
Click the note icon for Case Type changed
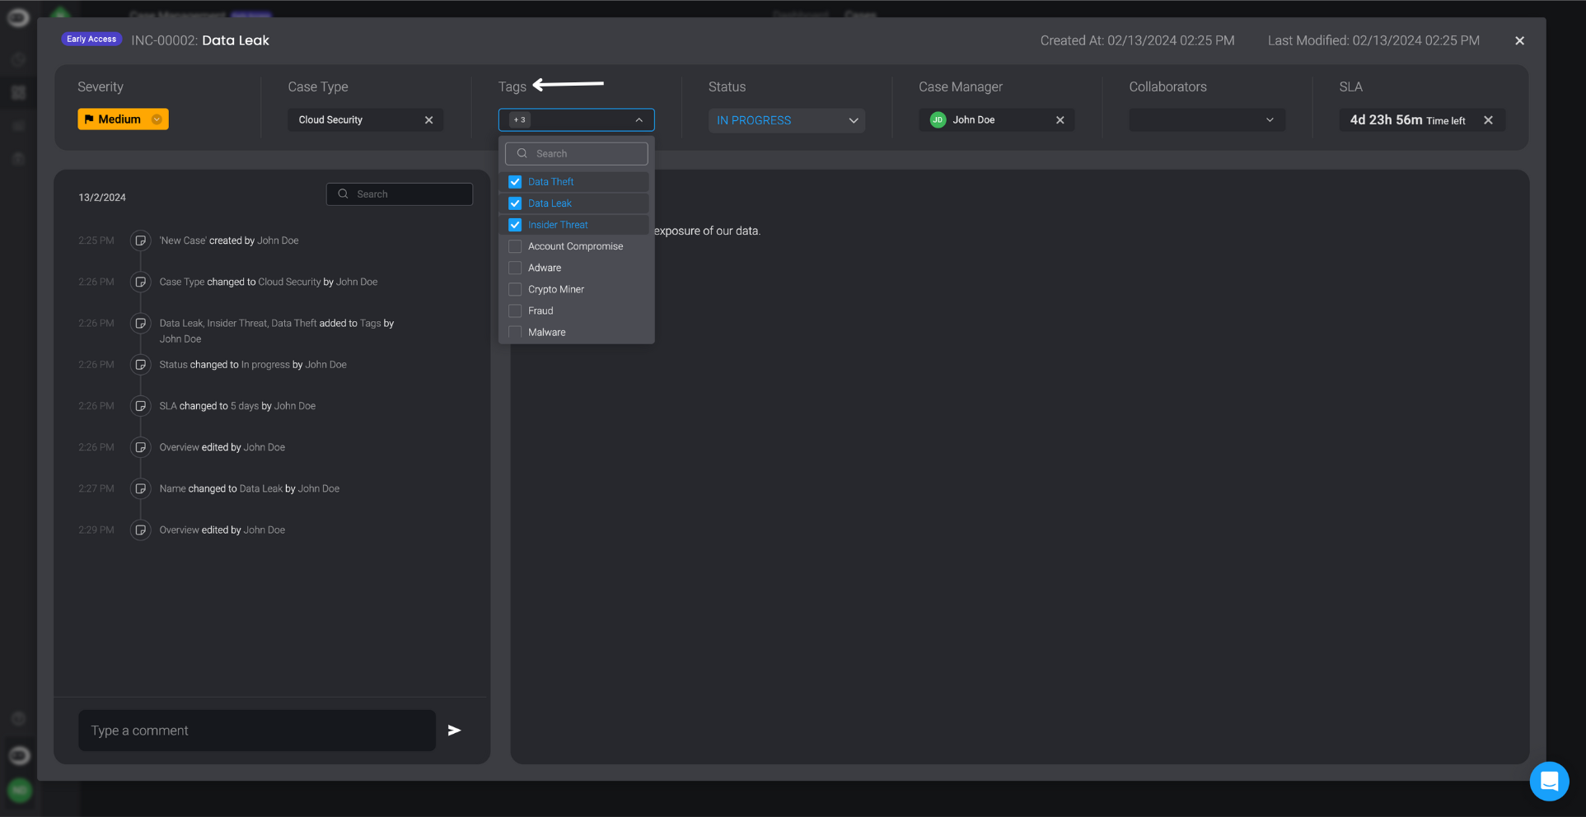[x=141, y=282]
